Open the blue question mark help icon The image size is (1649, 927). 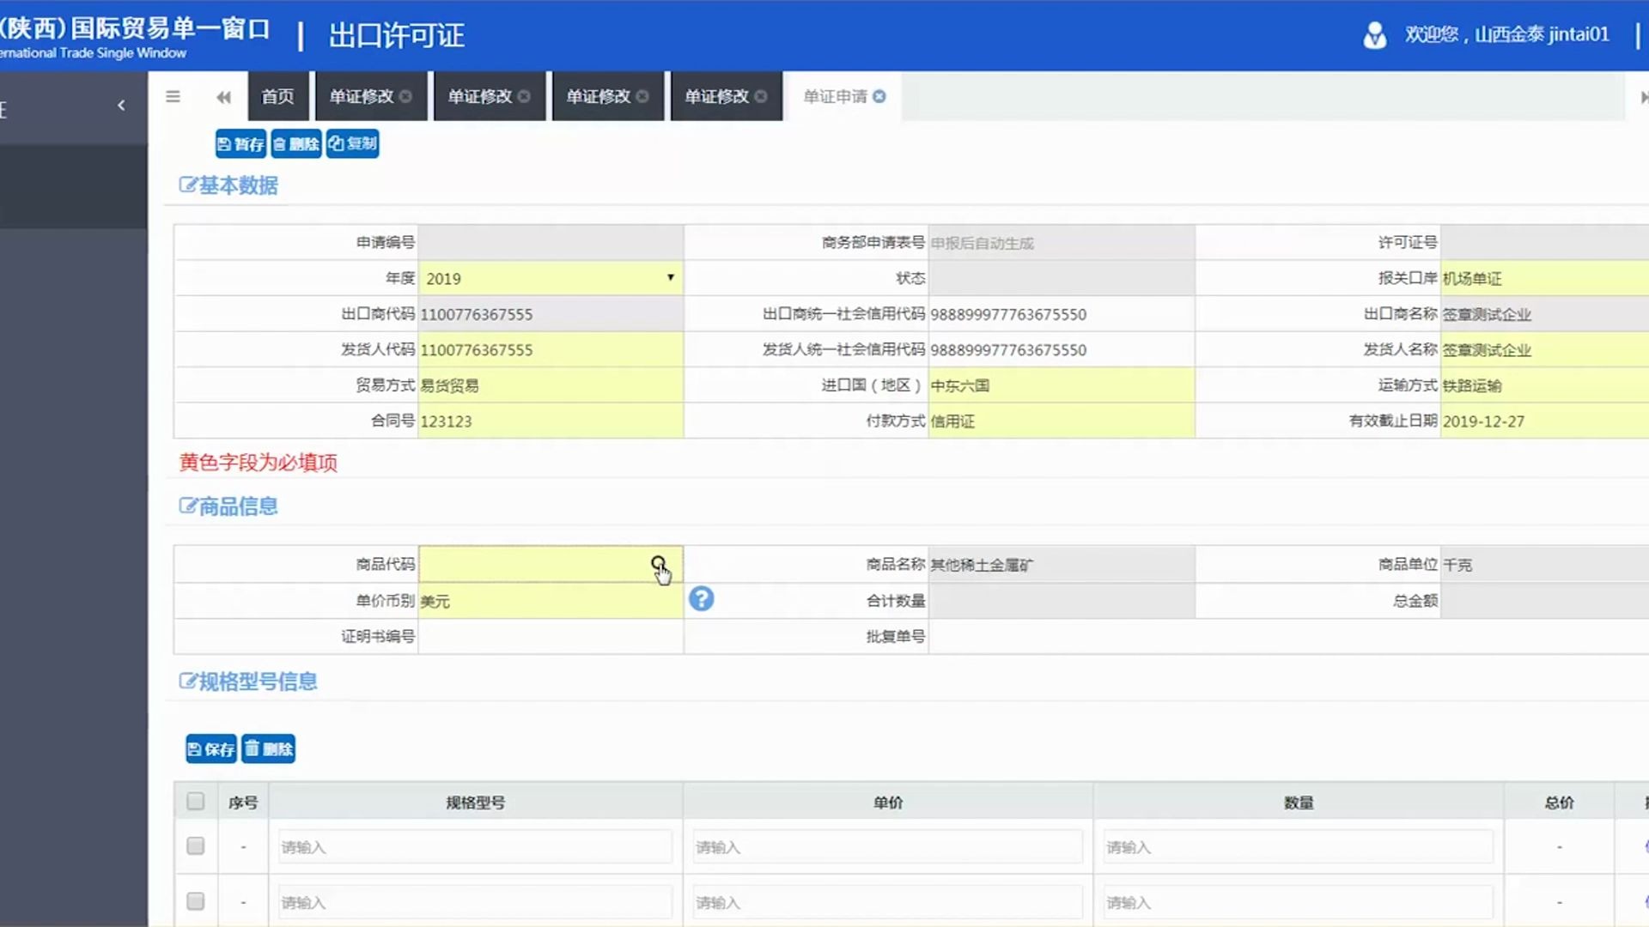click(x=701, y=598)
